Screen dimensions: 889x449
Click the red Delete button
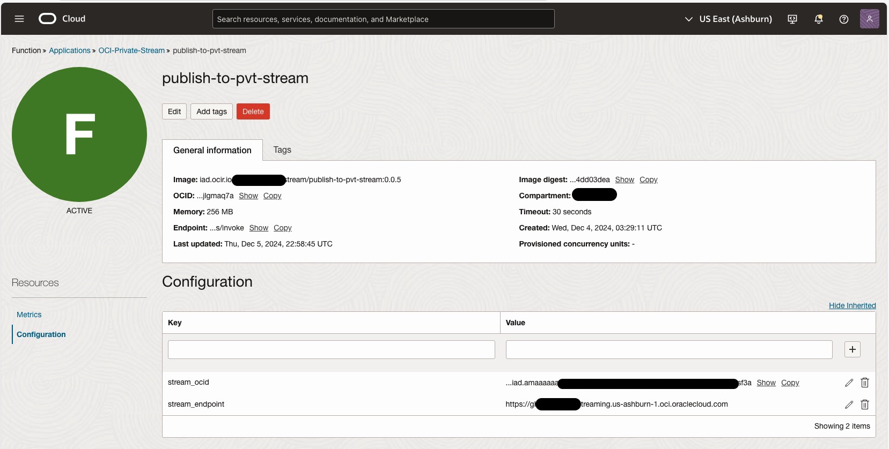253,111
